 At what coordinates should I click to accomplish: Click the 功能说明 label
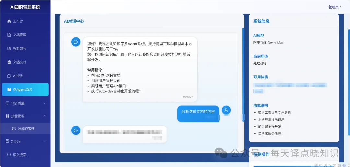coord(261,105)
